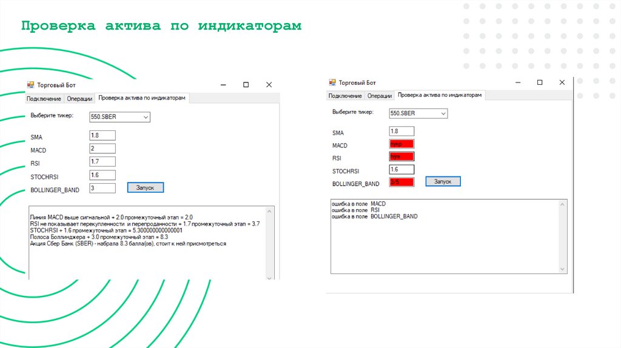
Task: Click scroll-down arrow of left window output box
Action: coord(269,278)
